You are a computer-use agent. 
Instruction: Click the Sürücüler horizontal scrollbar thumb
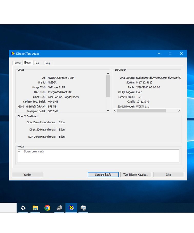tap(141, 110)
